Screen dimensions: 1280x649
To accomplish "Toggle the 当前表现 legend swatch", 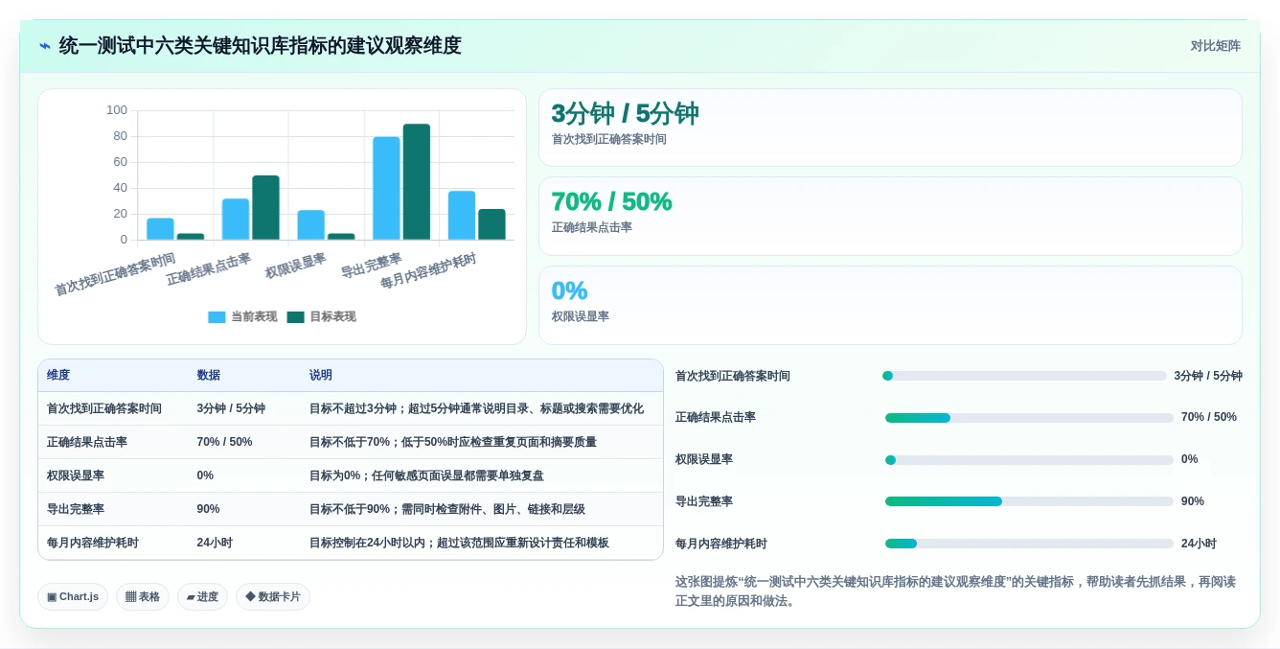I will (217, 317).
